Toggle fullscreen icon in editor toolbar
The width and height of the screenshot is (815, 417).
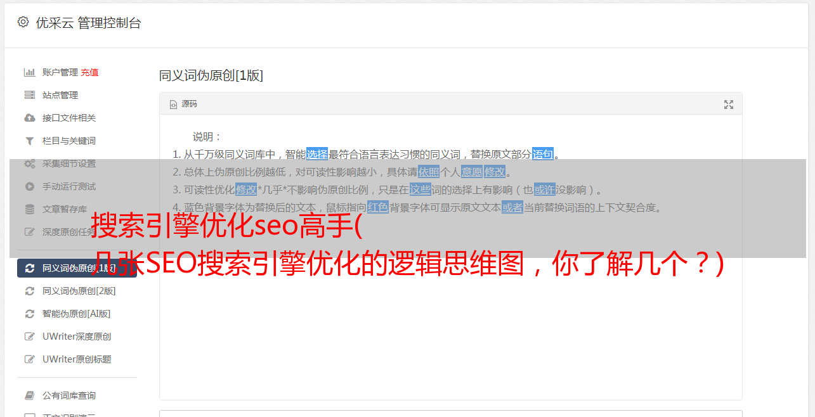click(x=729, y=105)
